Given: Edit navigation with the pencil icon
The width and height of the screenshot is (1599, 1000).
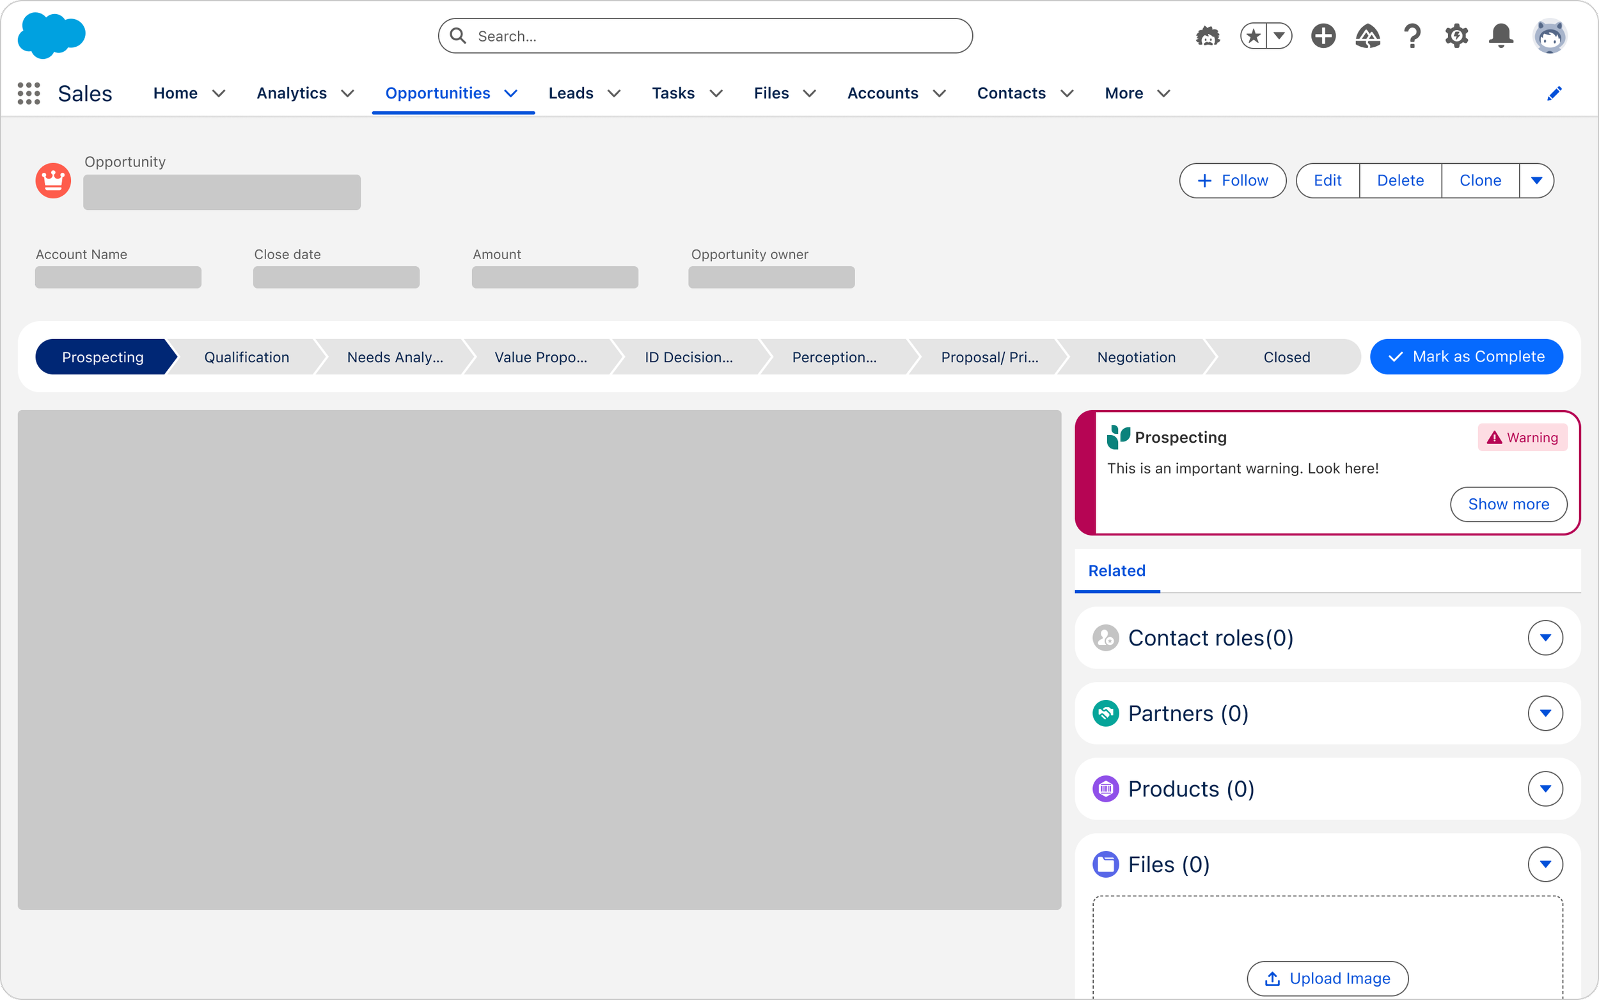Looking at the screenshot, I should pos(1554,93).
